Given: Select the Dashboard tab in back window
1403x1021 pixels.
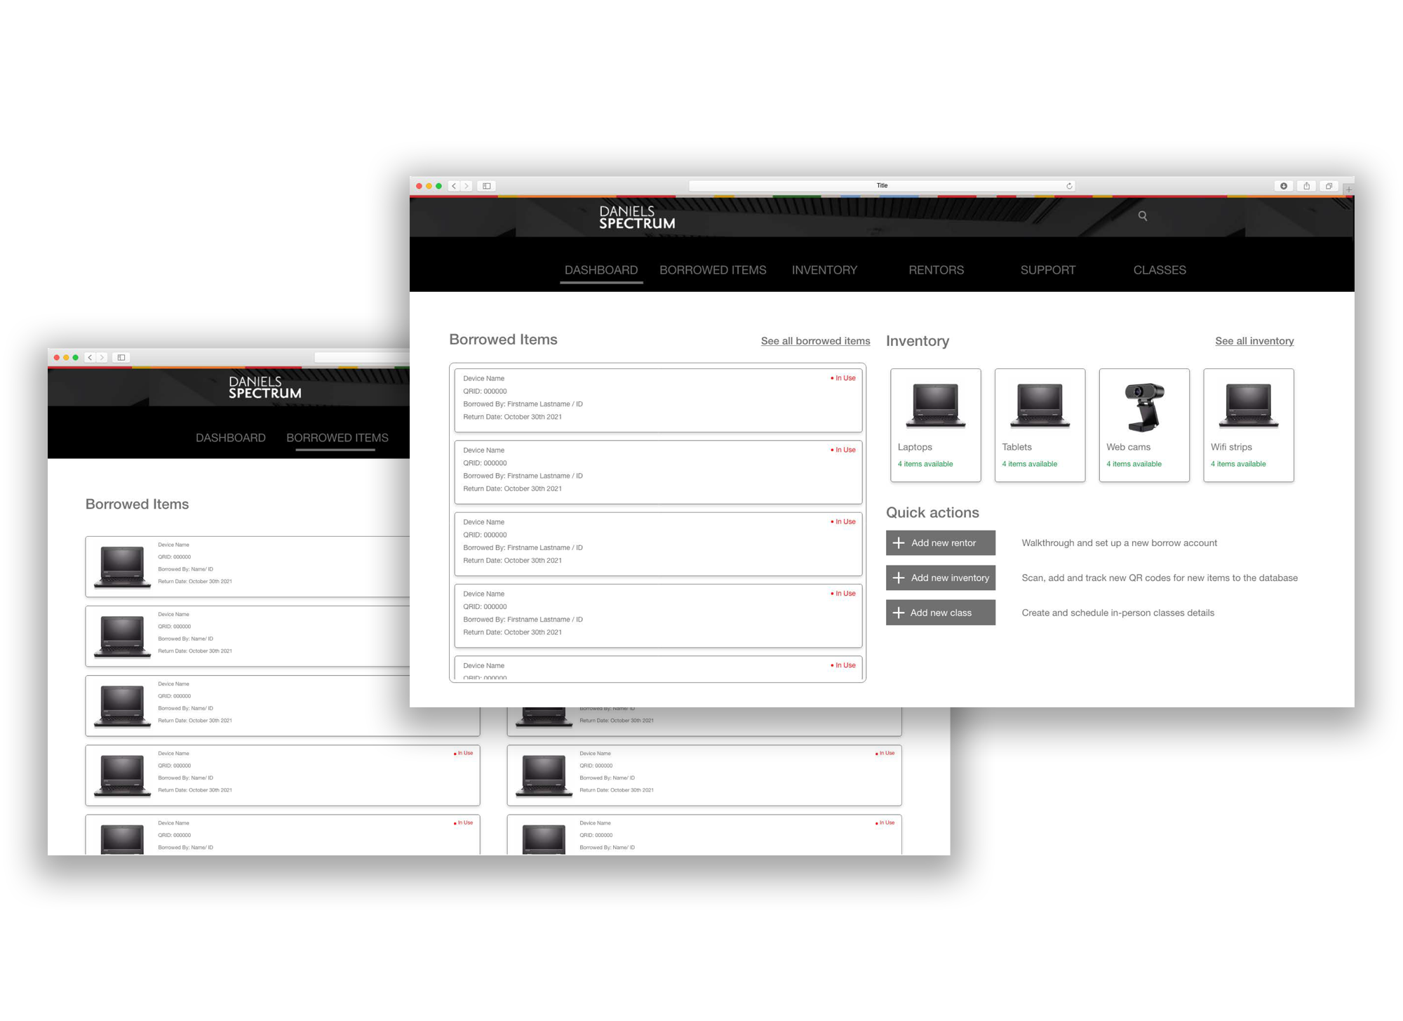Looking at the screenshot, I should [x=231, y=438].
